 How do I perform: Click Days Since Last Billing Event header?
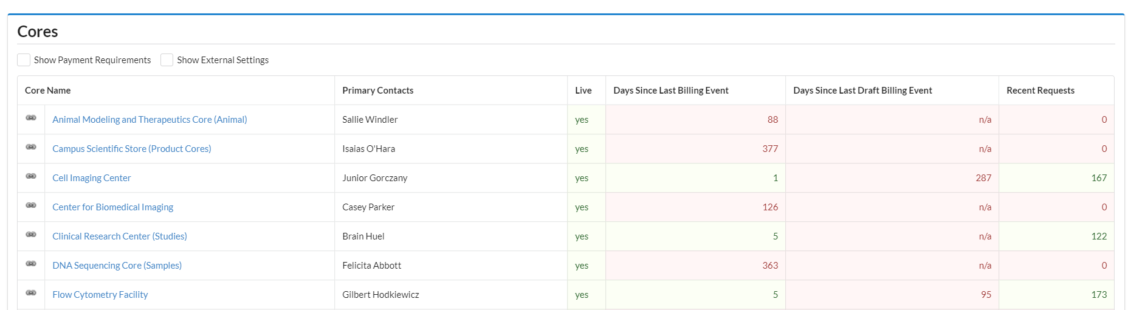point(670,91)
